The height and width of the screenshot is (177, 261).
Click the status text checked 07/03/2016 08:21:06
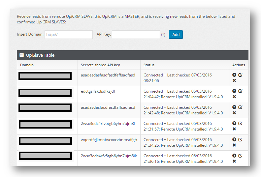pos(178,78)
